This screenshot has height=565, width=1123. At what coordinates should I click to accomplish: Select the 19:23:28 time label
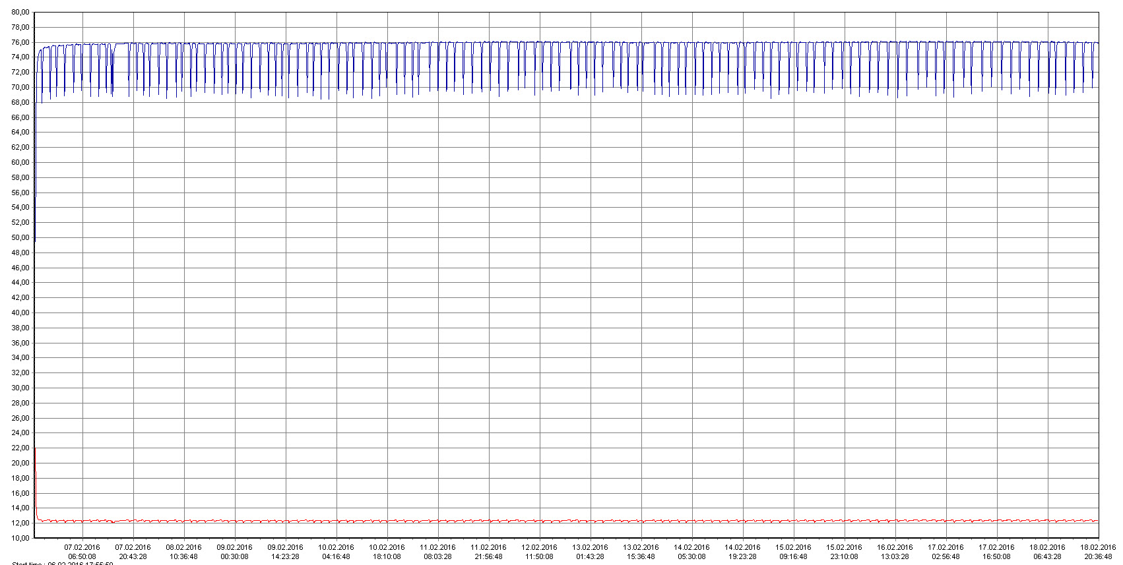[x=742, y=556]
